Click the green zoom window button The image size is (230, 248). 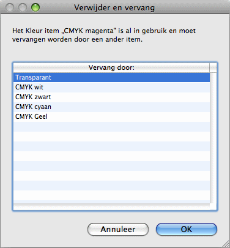coord(35,7)
